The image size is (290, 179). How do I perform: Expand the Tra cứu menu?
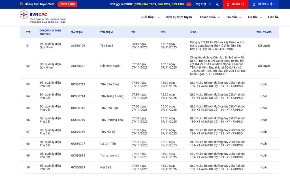[x=234, y=17]
